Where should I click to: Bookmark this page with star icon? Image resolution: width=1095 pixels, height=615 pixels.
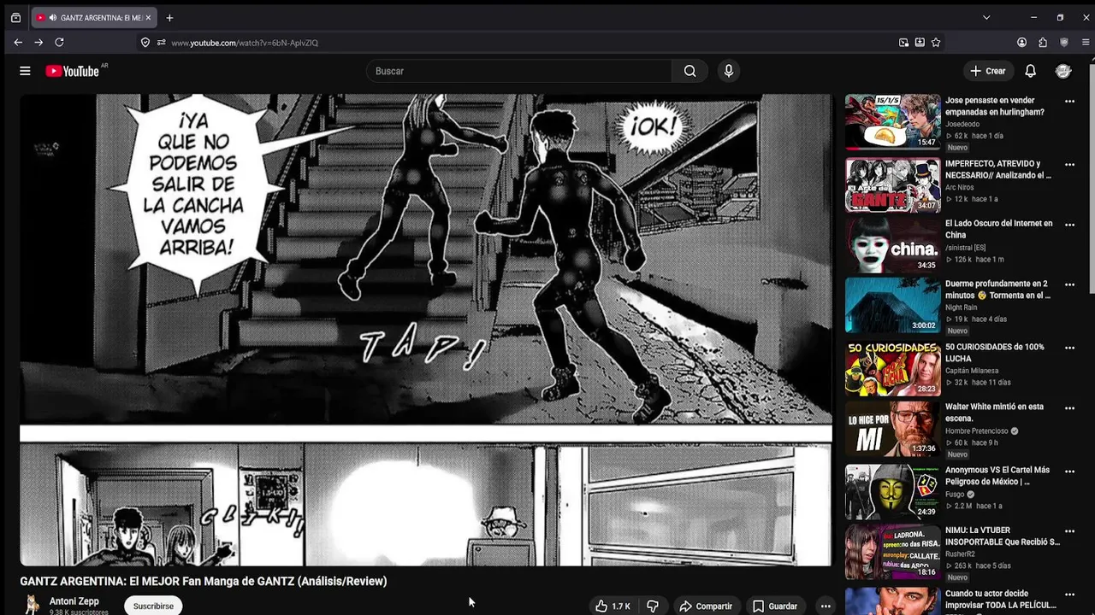coord(936,42)
